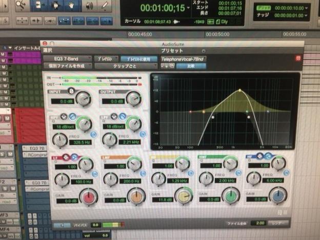Select the Selector waveform tool

[55, 5]
